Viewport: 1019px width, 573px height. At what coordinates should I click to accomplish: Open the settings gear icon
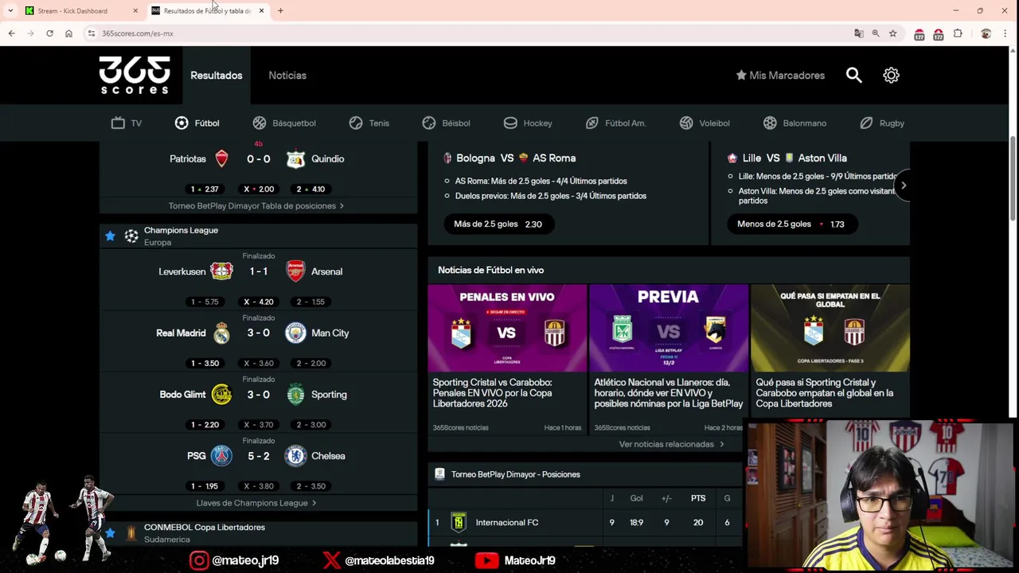pyautogui.click(x=891, y=76)
